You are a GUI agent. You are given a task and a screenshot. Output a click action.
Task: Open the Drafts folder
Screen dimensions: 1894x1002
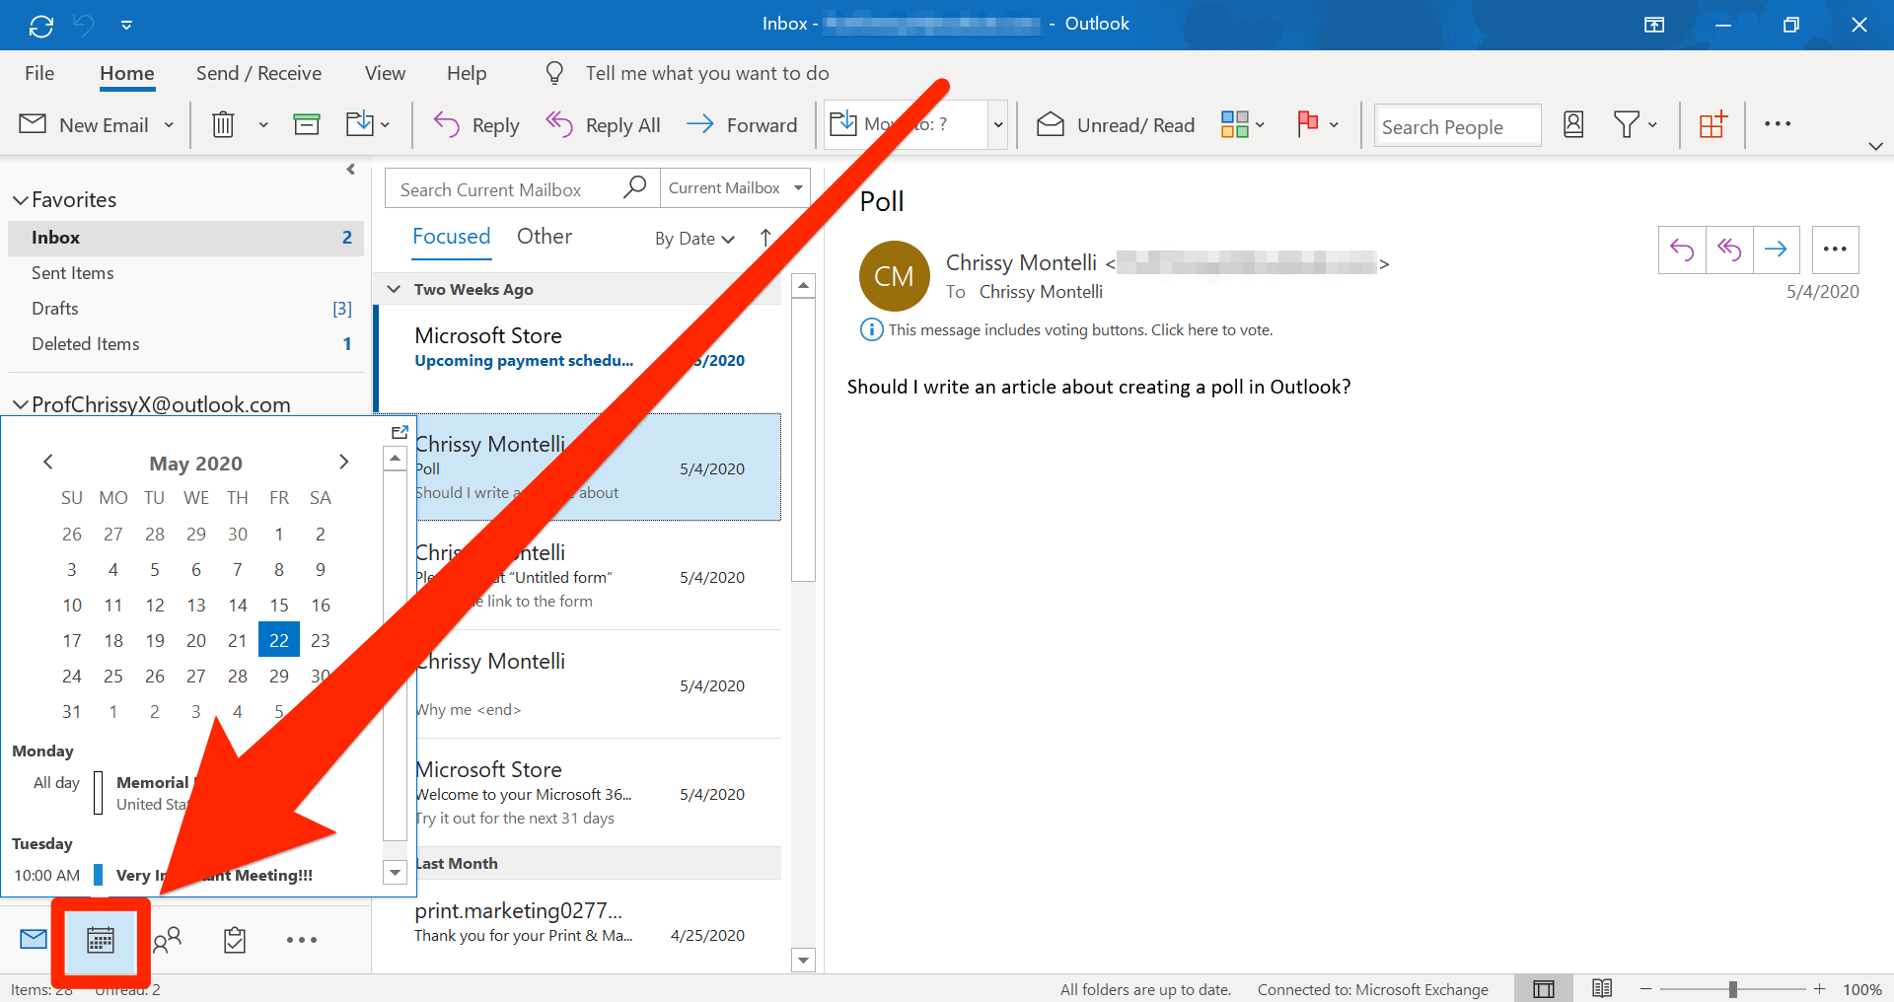[x=185, y=309]
